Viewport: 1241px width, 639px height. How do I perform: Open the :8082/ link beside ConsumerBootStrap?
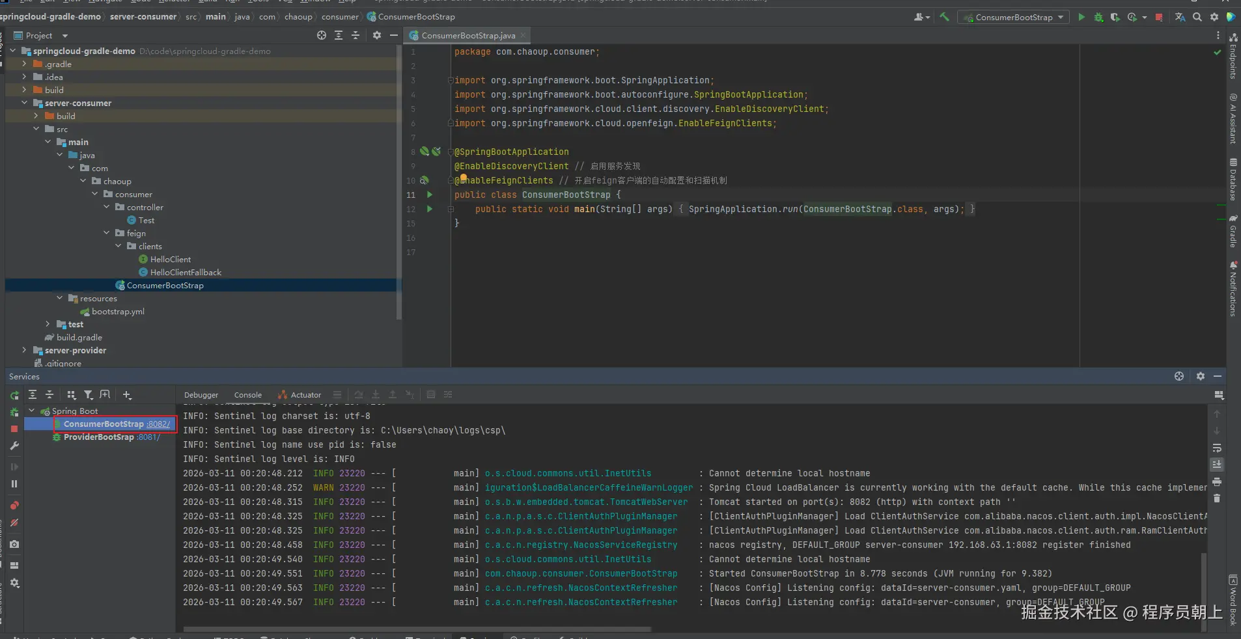click(158, 424)
